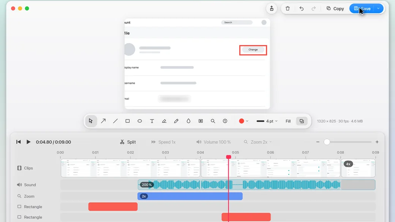Click the first Rectangle track icon
The height and width of the screenshot is (222, 395).
point(19,207)
